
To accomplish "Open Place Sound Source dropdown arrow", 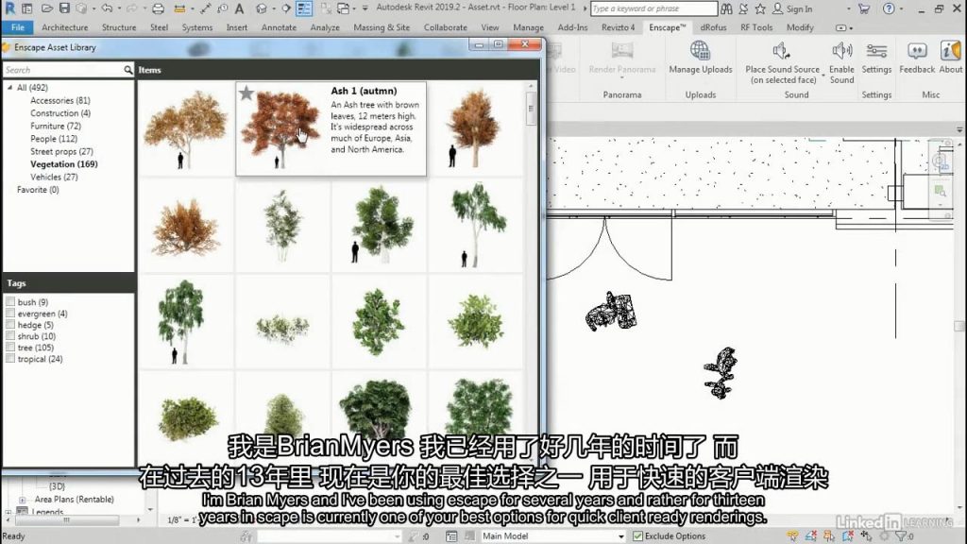I will [x=823, y=76].
